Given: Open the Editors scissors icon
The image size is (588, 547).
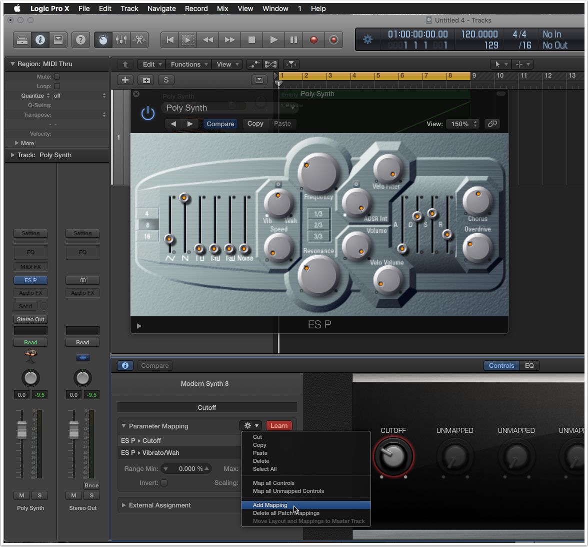Looking at the screenshot, I should pyautogui.click(x=139, y=40).
